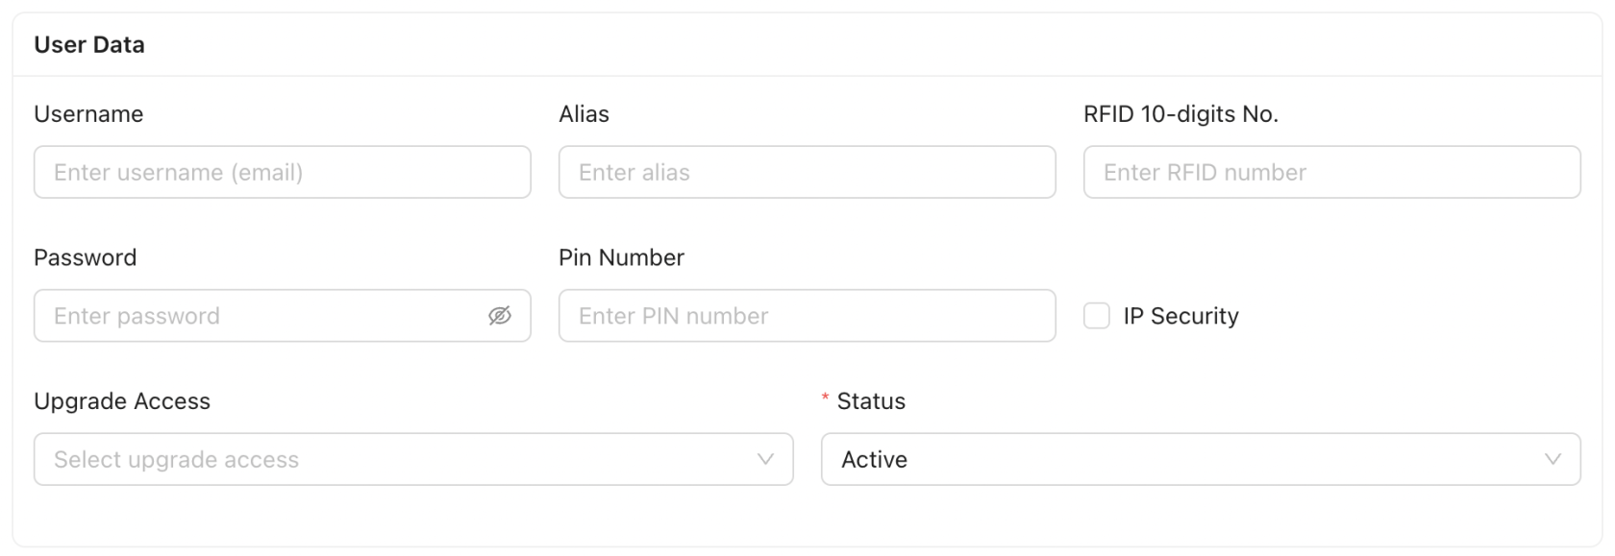The width and height of the screenshot is (1615, 556).
Task: Open the Upgrade Access dropdown
Action: point(394,460)
